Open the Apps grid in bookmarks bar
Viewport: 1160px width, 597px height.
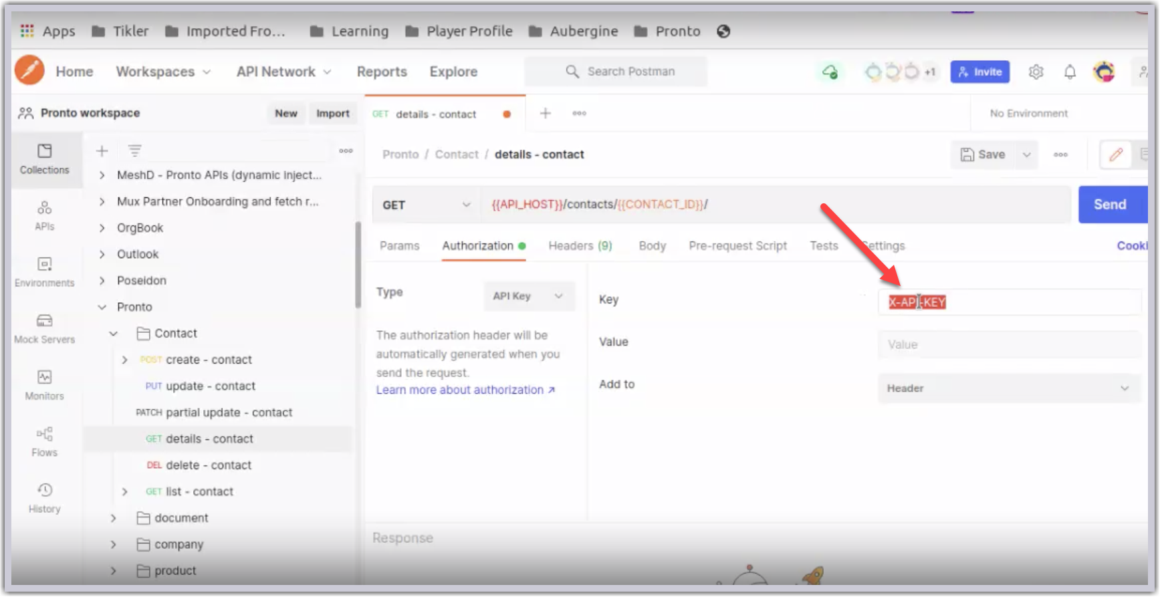coord(47,31)
